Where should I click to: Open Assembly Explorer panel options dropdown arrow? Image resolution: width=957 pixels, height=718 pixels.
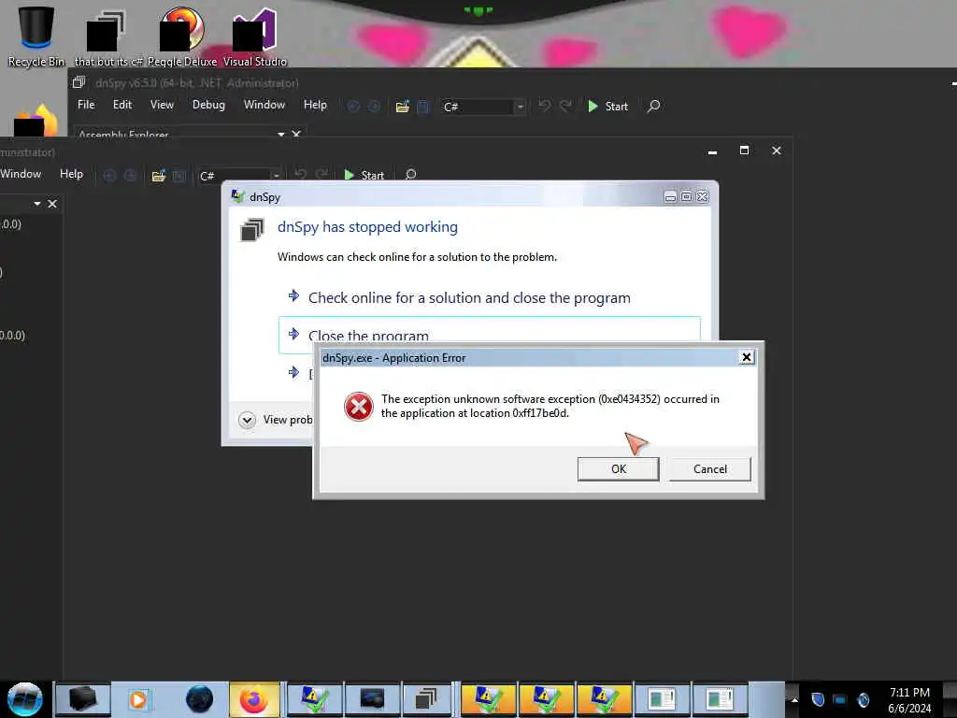[280, 134]
